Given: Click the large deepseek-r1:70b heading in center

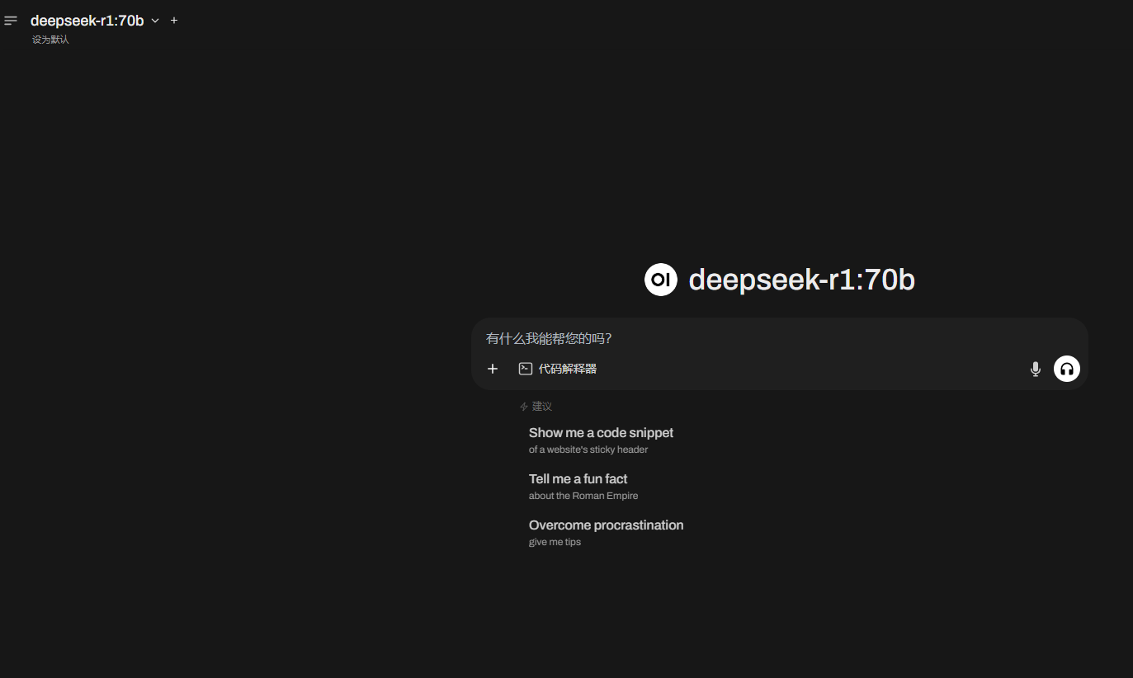Looking at the screenshot, I should pos(802,280).
